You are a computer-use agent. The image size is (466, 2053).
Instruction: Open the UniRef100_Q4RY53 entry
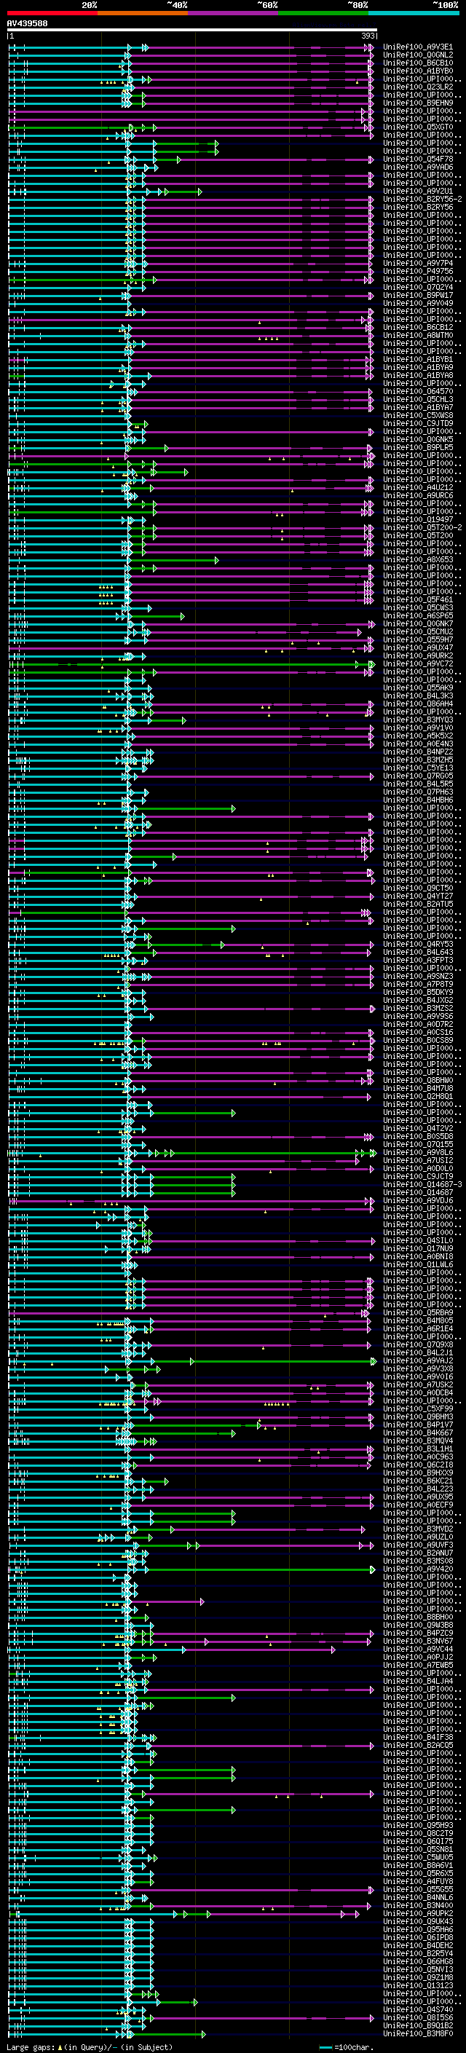[417, 945]
